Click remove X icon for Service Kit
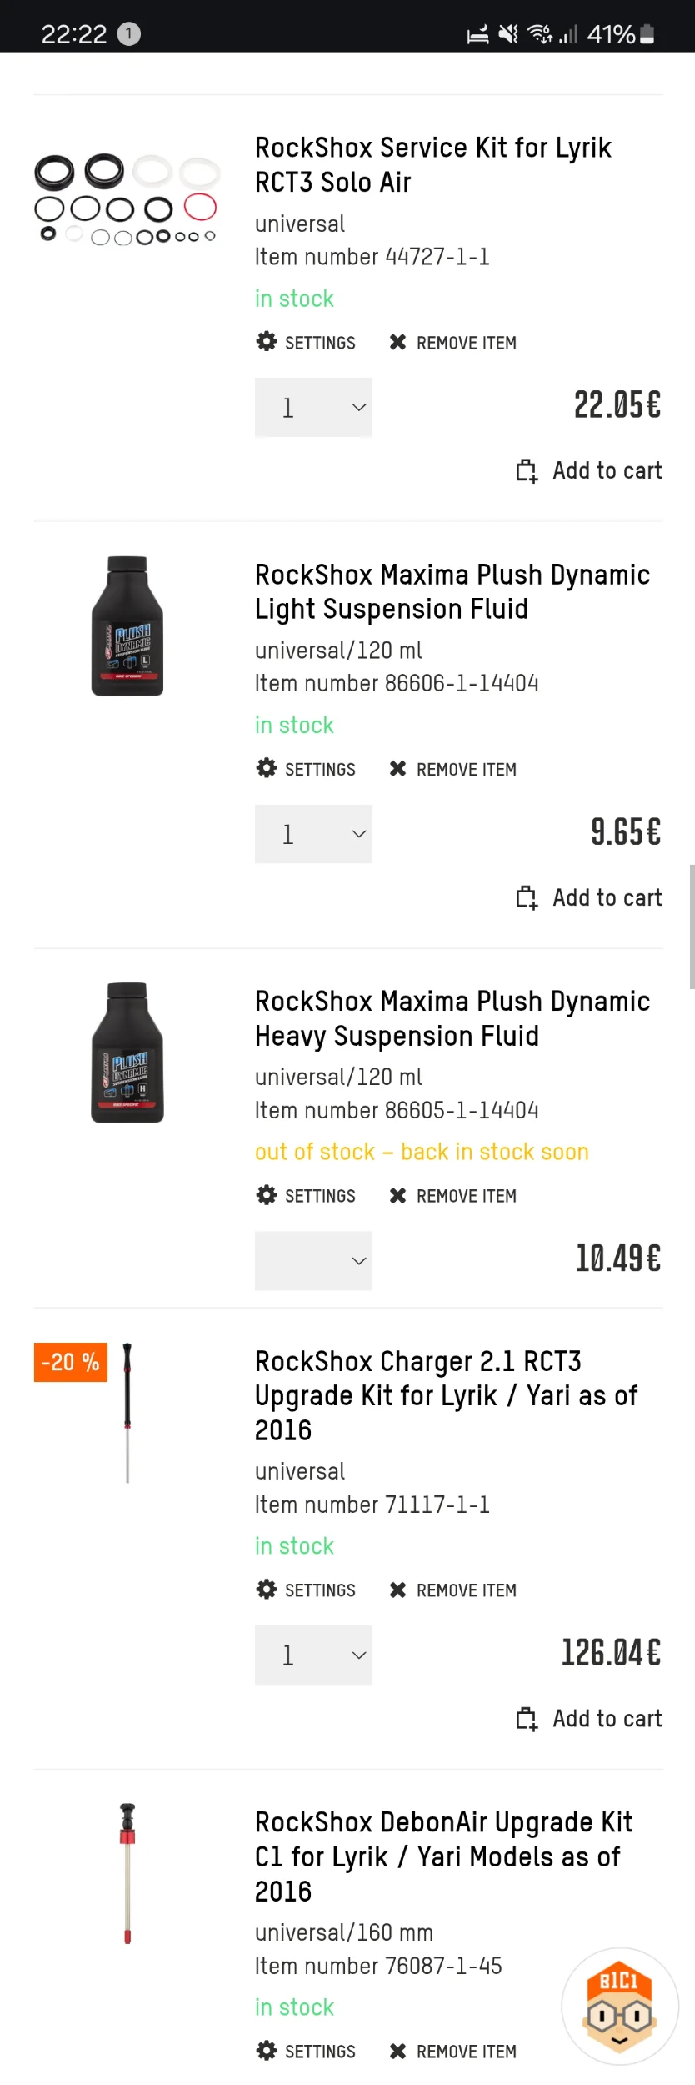Viewport: 695px width, 2085px height. click(398, 343)
